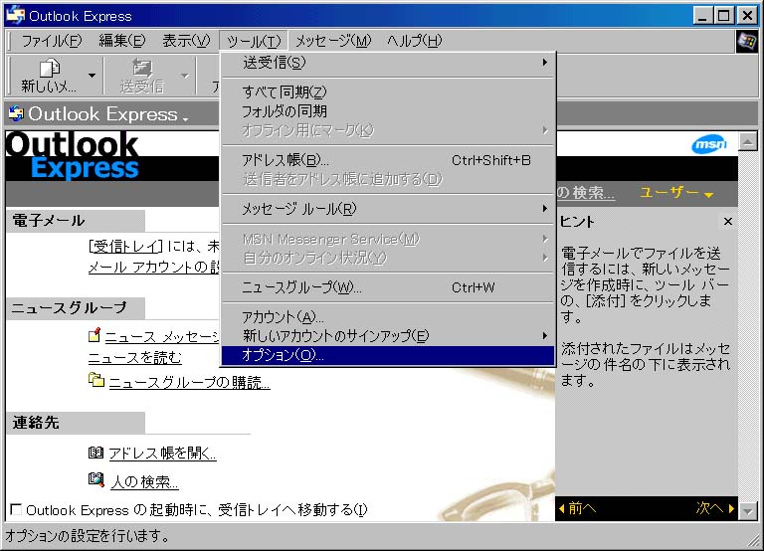Viewport: 764px width, 551px height.
Task: Click the Windows logo throbber icon
Action: click(746, 41)
